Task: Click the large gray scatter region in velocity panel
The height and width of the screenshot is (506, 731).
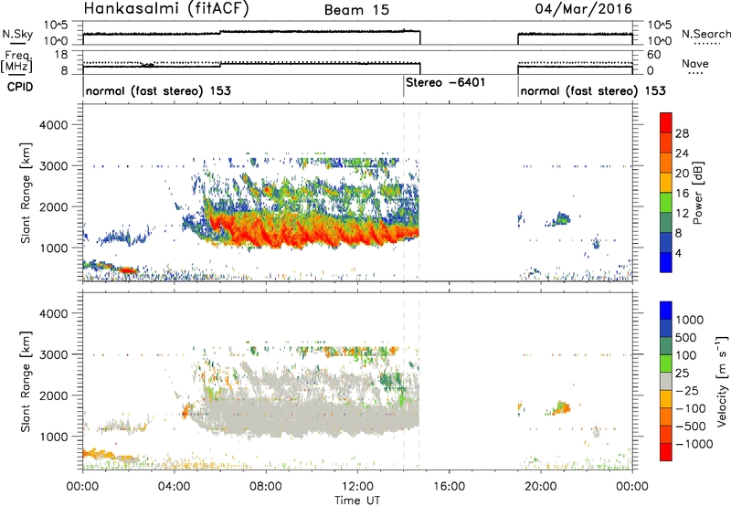Action: coord(308,415)
